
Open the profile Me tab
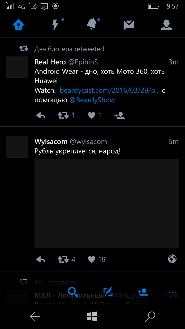coord(166,25)
